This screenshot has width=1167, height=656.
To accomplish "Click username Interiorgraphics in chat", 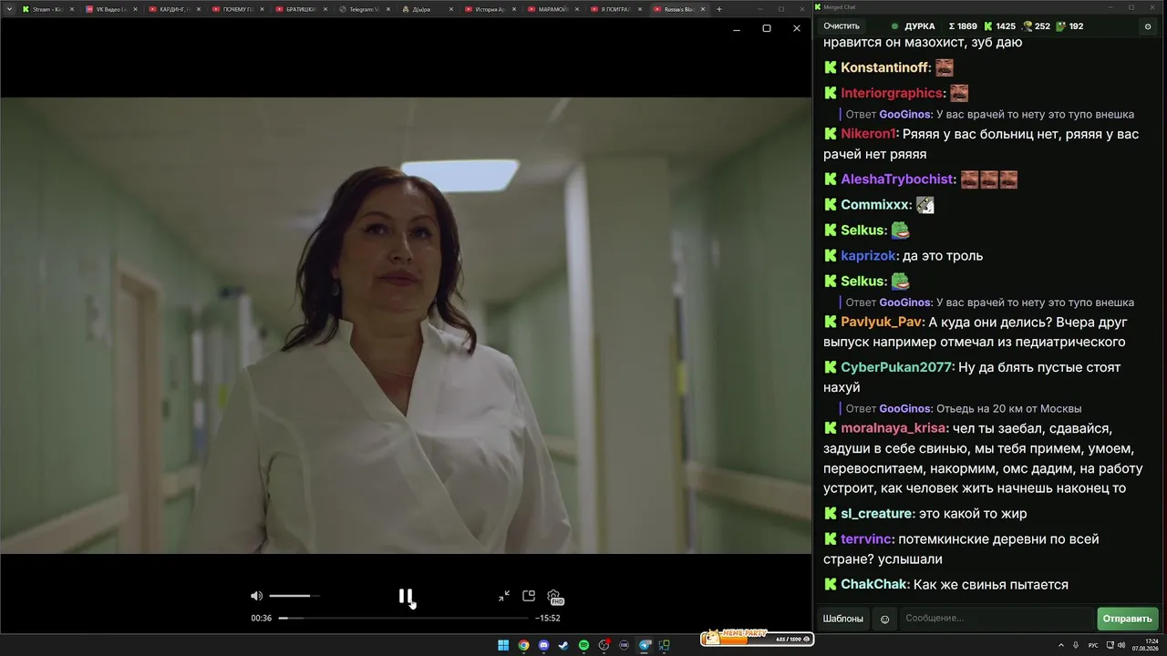I will 893,93.
